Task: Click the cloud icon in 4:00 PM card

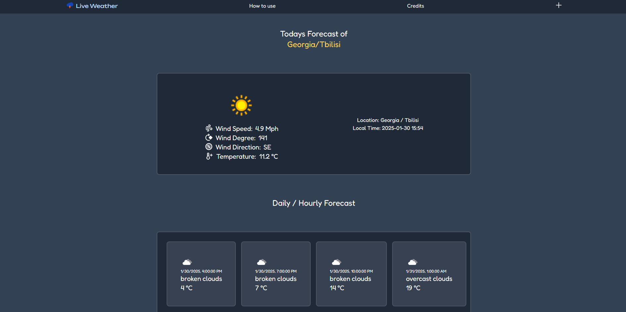Action: [x=187, y=262]
